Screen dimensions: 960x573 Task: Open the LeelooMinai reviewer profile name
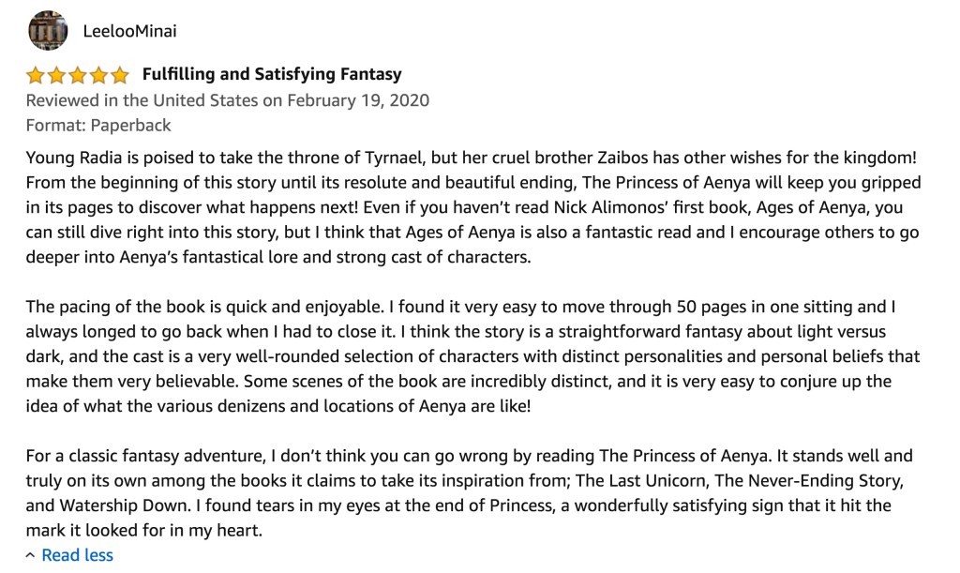tap(129, 31)
